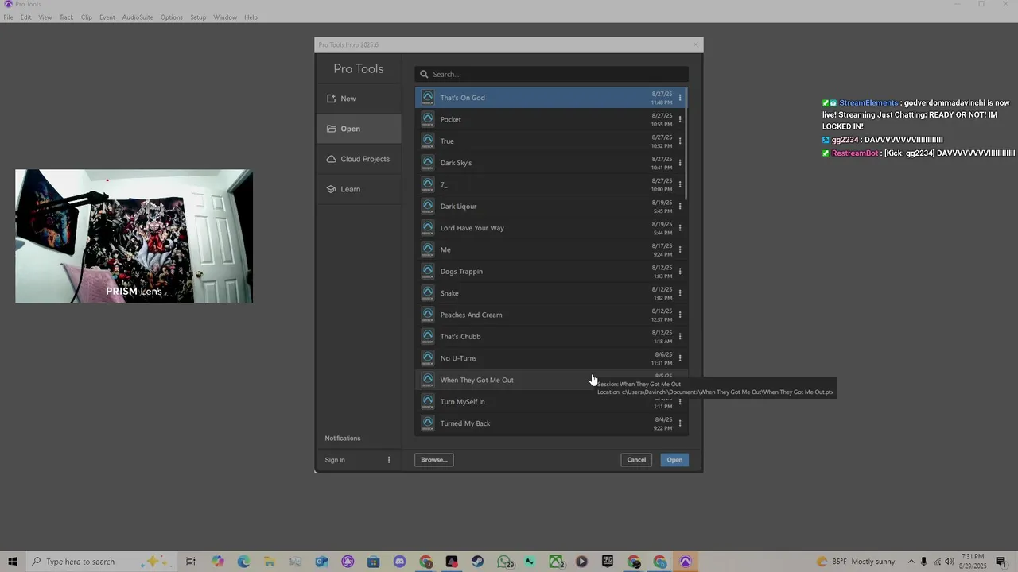Open the Clip menu

click(x=86, y=17)
